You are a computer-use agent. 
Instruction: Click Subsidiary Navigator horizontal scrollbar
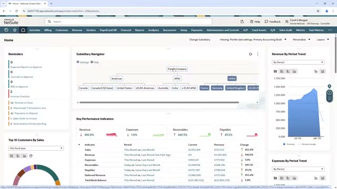159,102
